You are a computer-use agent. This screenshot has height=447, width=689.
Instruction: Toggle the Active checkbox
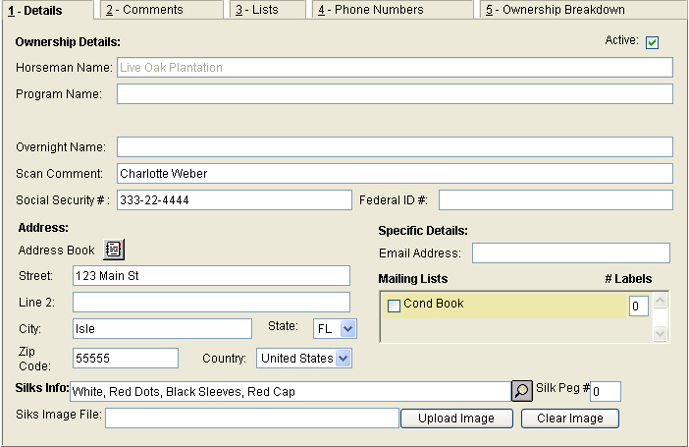pos(652,42)
